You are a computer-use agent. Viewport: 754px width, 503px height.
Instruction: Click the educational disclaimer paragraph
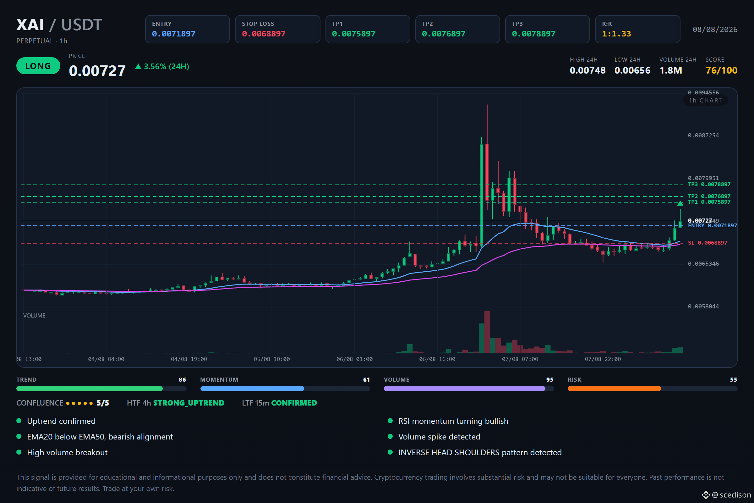(370, 483)
